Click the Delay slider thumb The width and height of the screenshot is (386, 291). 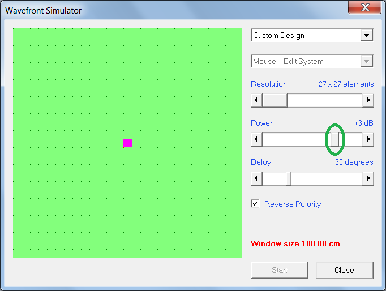point(289,178)
